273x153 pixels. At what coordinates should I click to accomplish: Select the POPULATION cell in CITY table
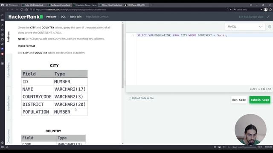coord(37,112)
